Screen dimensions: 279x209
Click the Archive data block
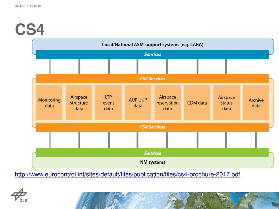[256, 103]
